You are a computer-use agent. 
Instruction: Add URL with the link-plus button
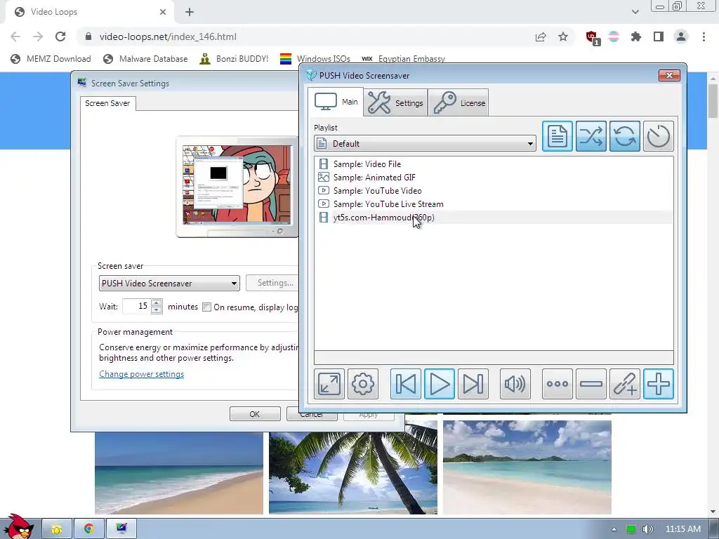click(624, 384)
